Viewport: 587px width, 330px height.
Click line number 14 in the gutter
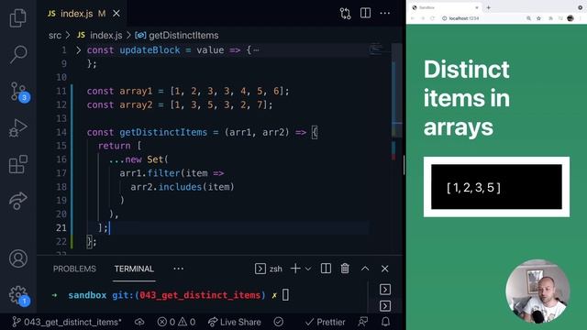(61, 132)
